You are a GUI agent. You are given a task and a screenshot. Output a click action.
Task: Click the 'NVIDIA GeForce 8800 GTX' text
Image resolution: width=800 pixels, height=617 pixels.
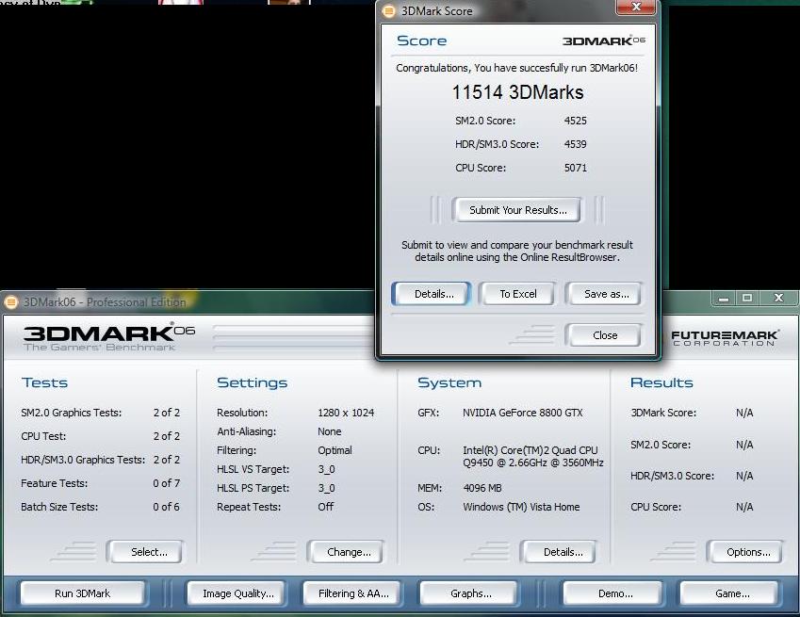point(522,413)
